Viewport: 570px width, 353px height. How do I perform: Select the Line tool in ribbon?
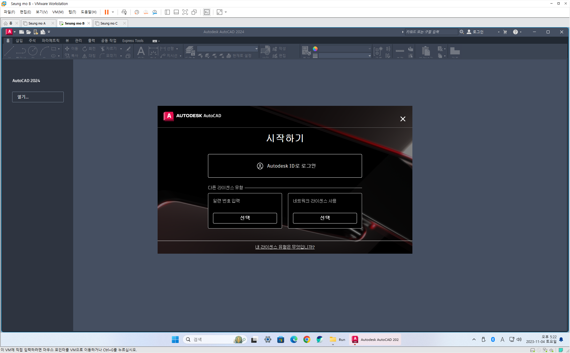[x=9, y=51]
